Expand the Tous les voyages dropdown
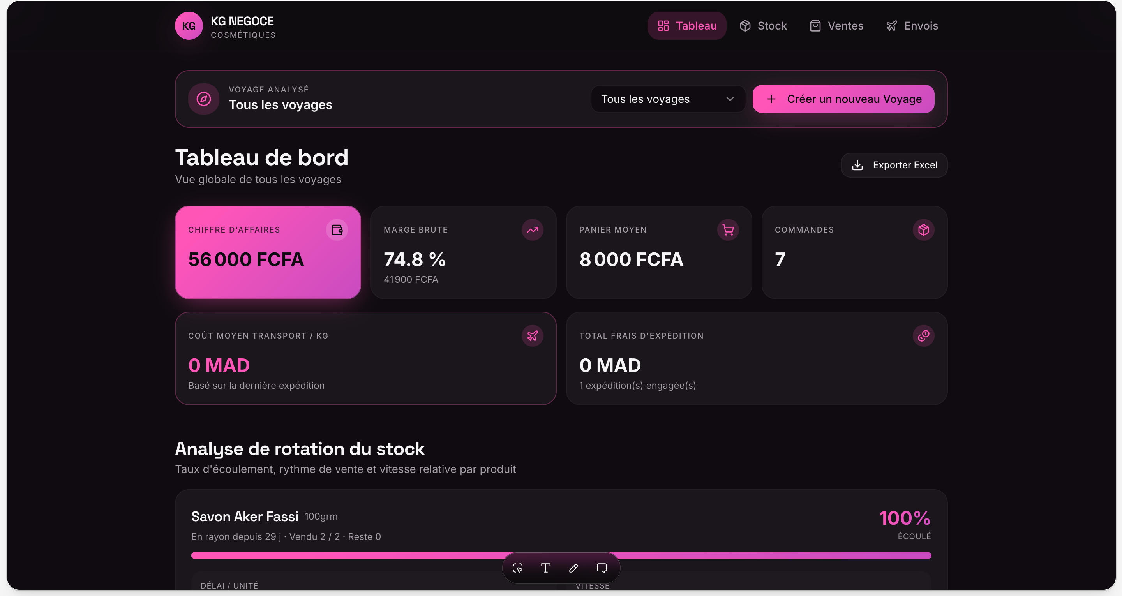The image size is (1122, 596). (x=668, y=99)
